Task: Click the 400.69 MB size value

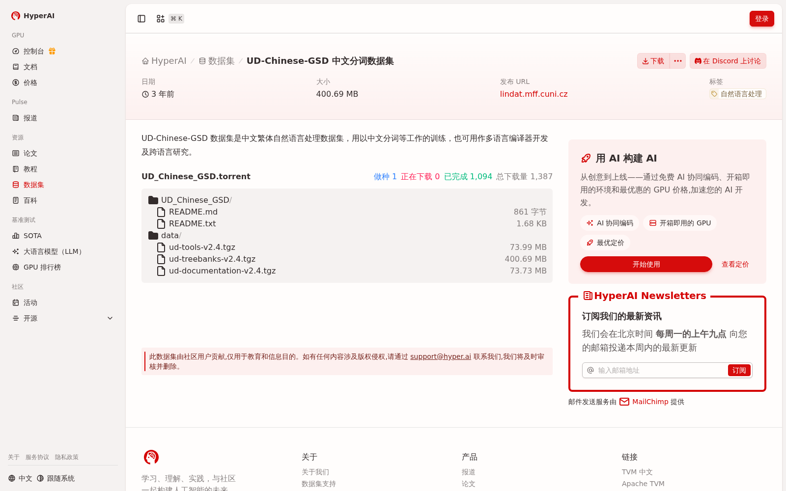Action: (337, 94)
